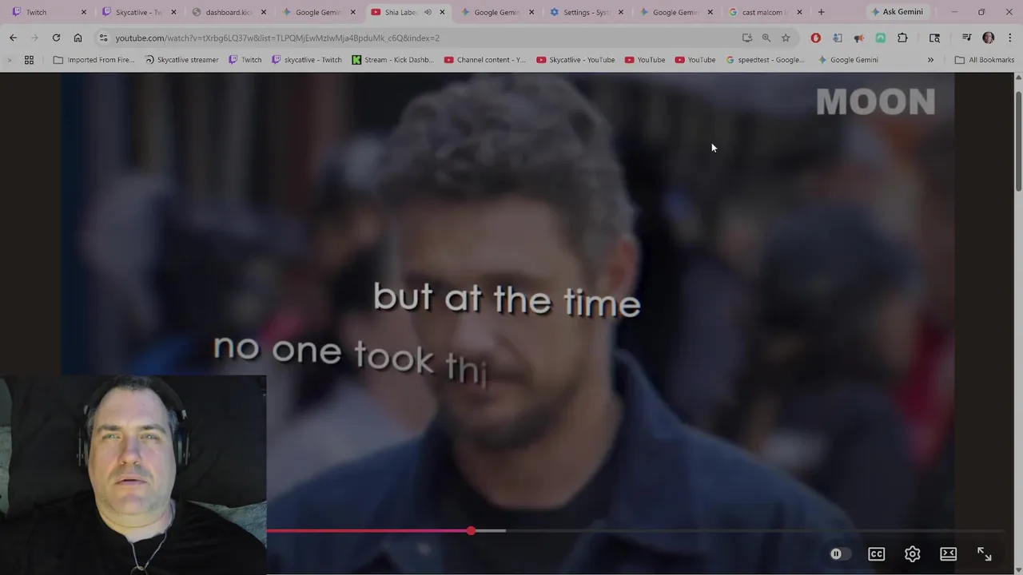Open the megaphone extension icon

click(858, 38)
